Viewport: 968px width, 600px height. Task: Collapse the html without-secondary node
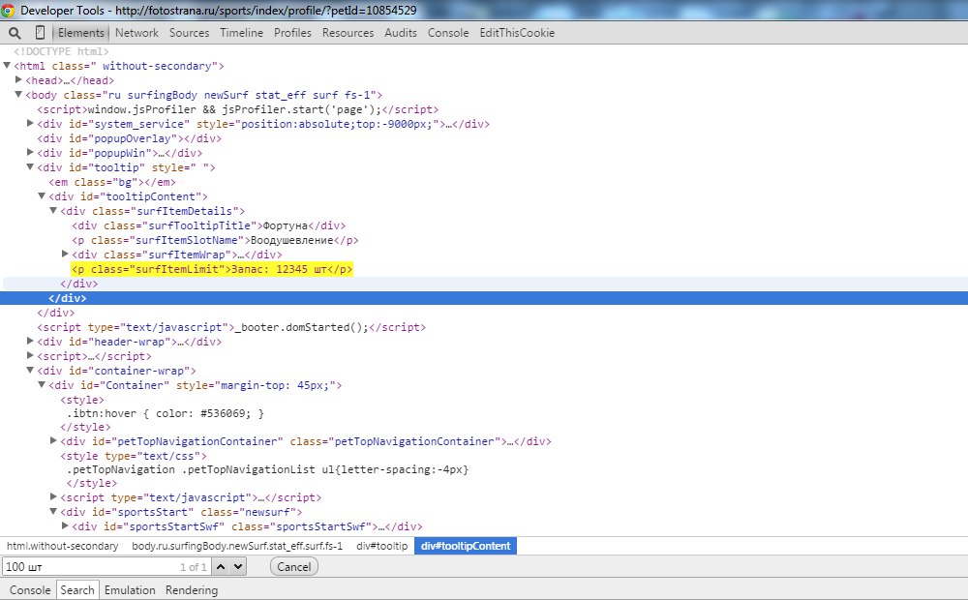[x=7, y=66]
